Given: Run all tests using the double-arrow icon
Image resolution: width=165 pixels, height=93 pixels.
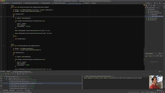Looking at the screenshot, I should (x=4, y=74).
